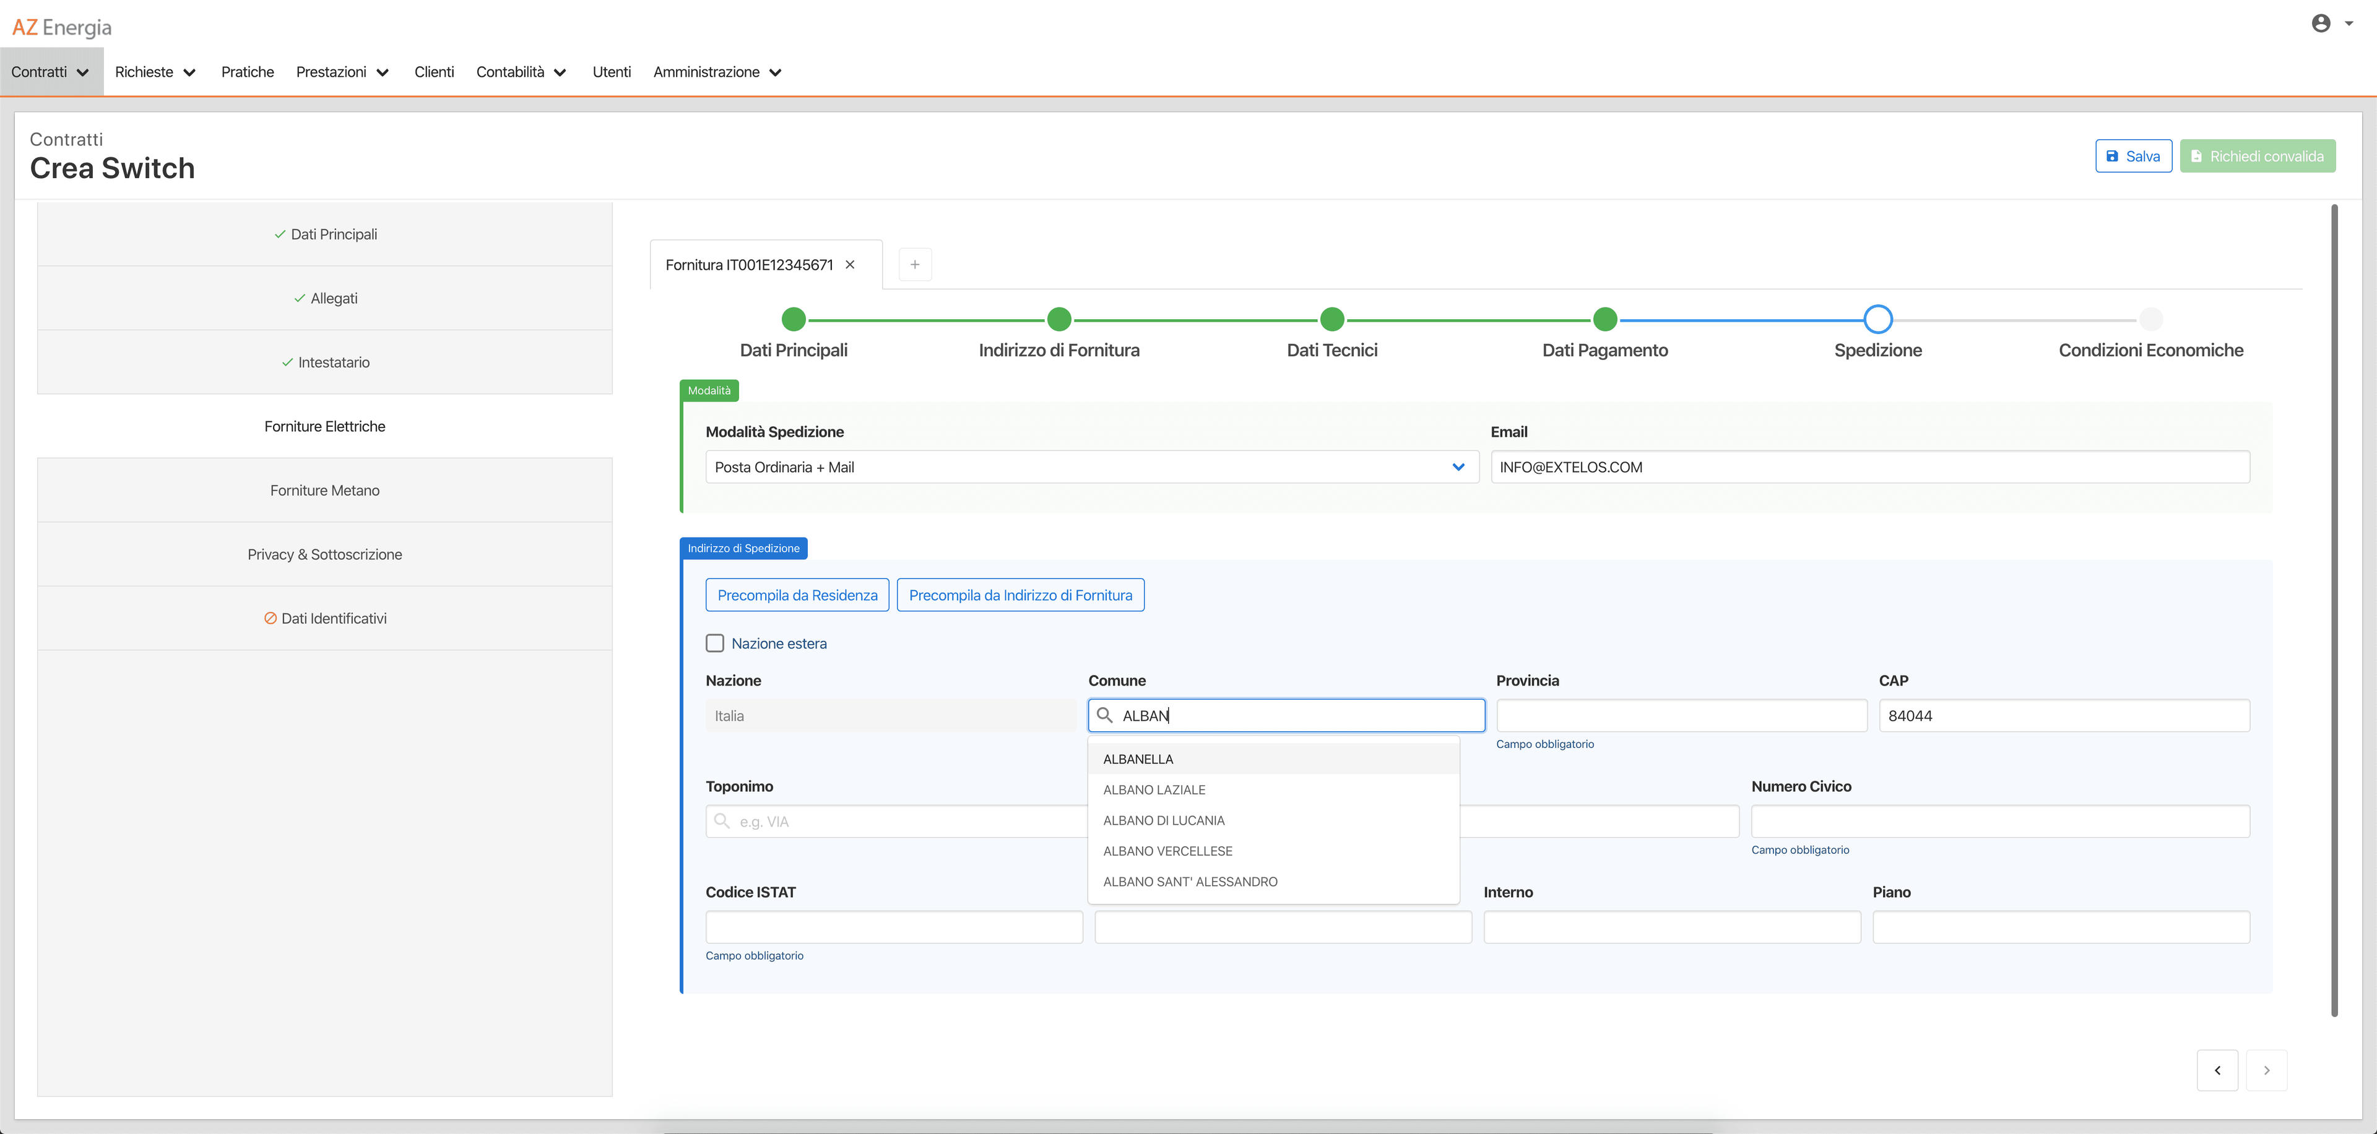This screenshot has width=2377, height=1134.
Task: Open the Utenti menu item
Action: point(611,72)
